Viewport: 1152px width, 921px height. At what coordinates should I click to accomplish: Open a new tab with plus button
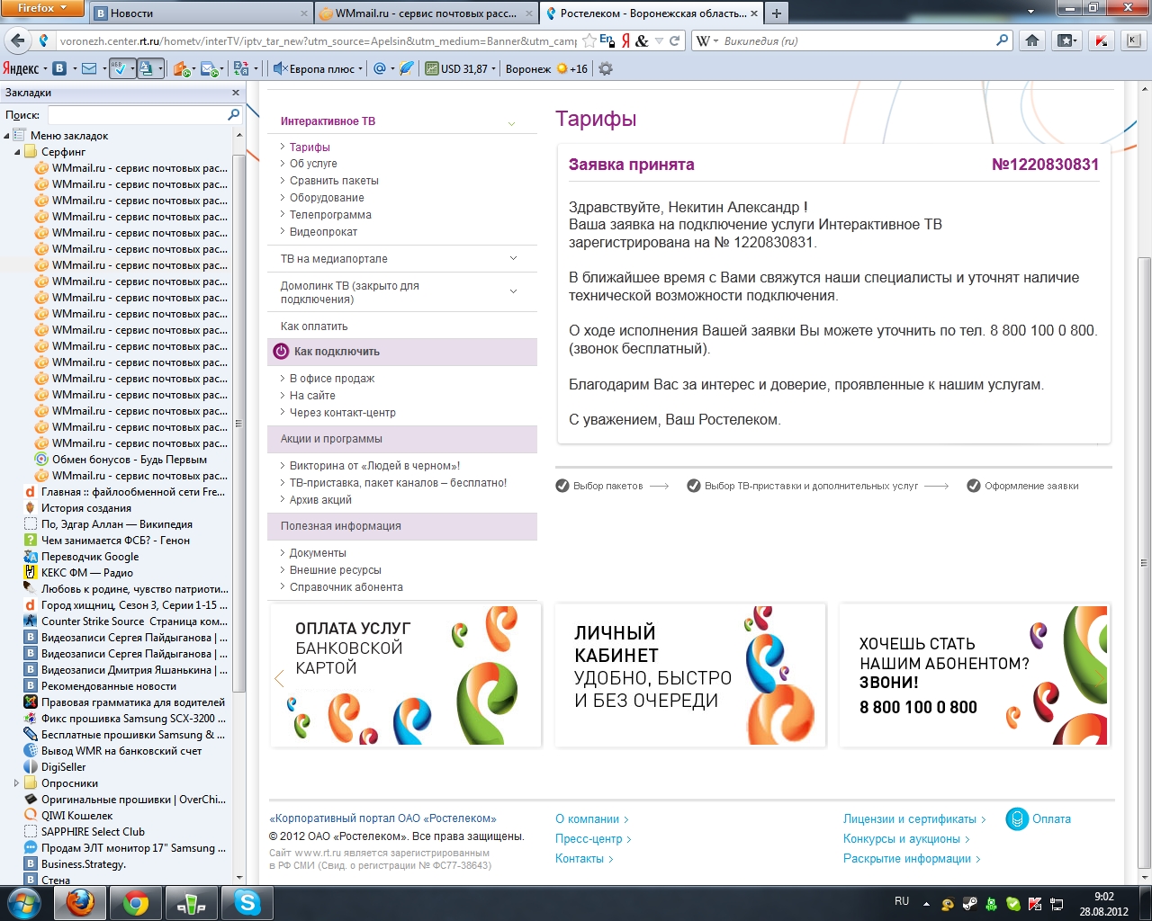coord(777,13)
